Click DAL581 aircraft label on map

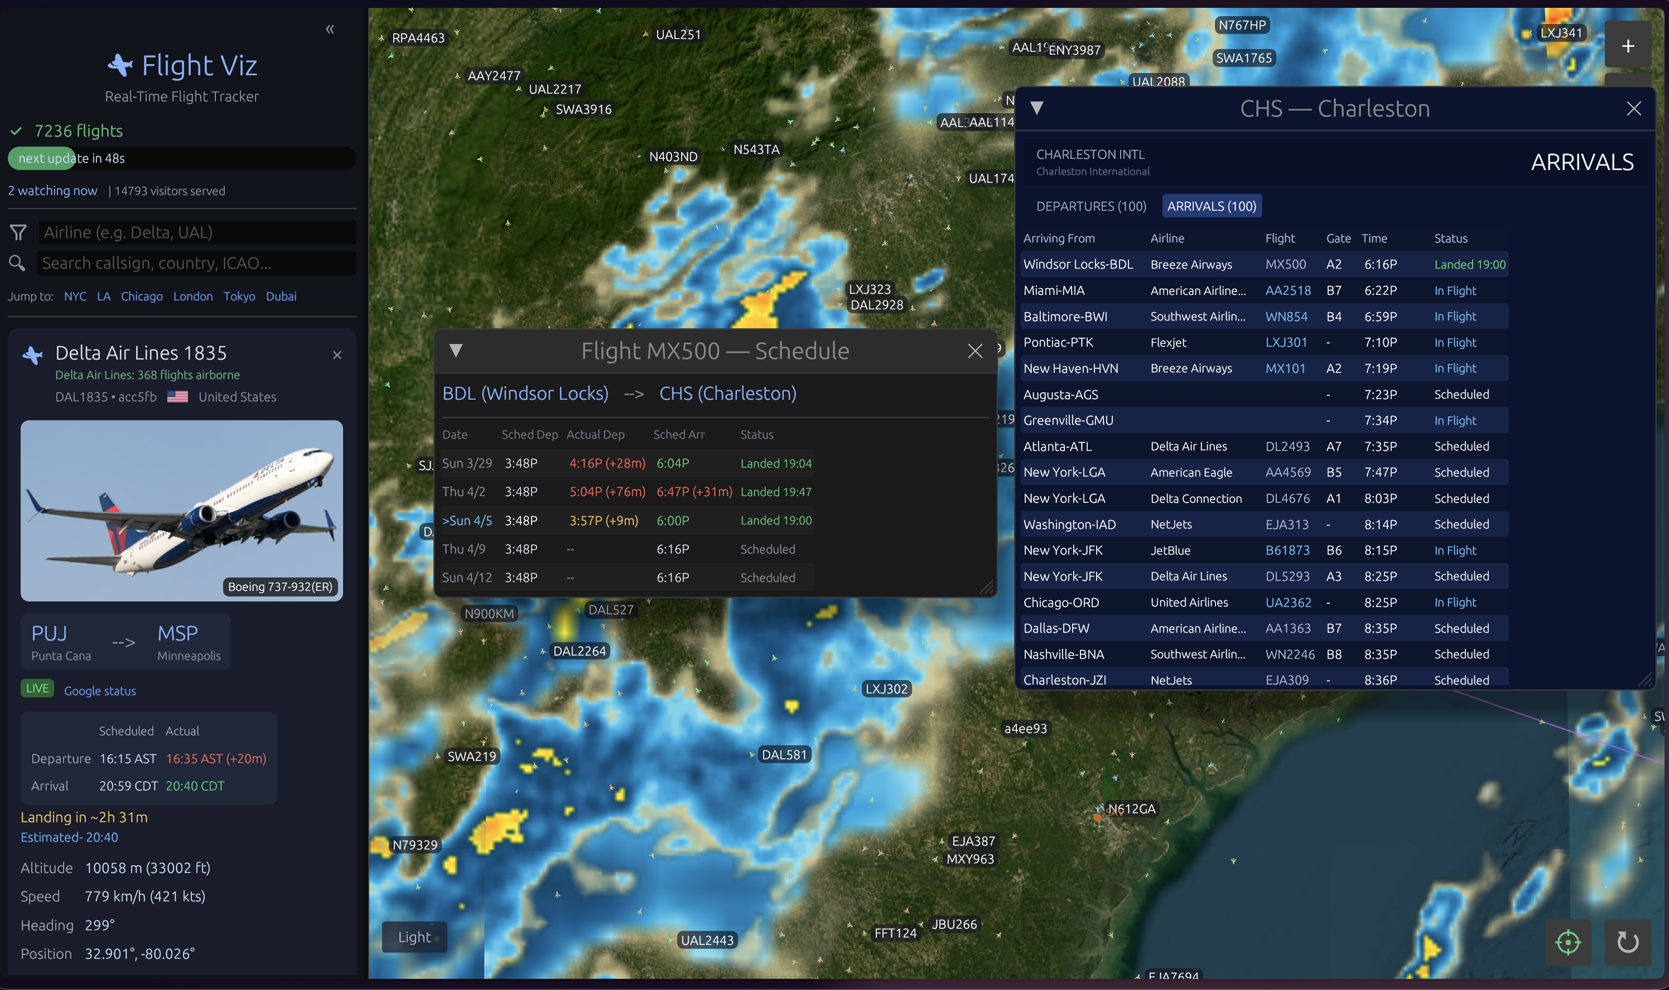784,755
